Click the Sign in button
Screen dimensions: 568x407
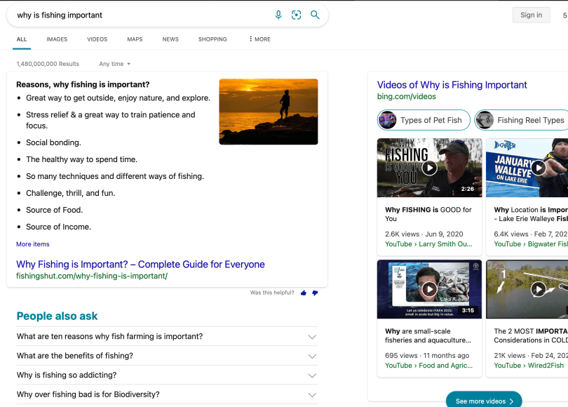point(531,15)
